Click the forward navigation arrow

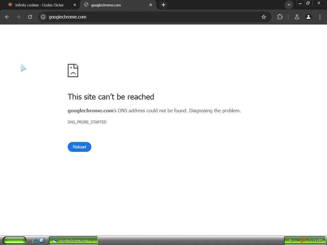click(x=18, y=17)
